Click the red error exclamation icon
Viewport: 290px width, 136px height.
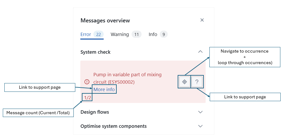coord(87,82)
